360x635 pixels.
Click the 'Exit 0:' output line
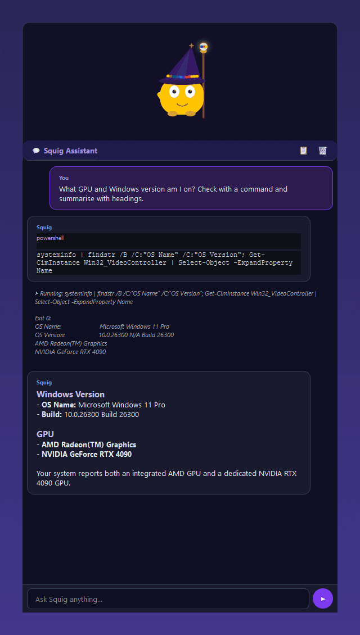point(43,318)
